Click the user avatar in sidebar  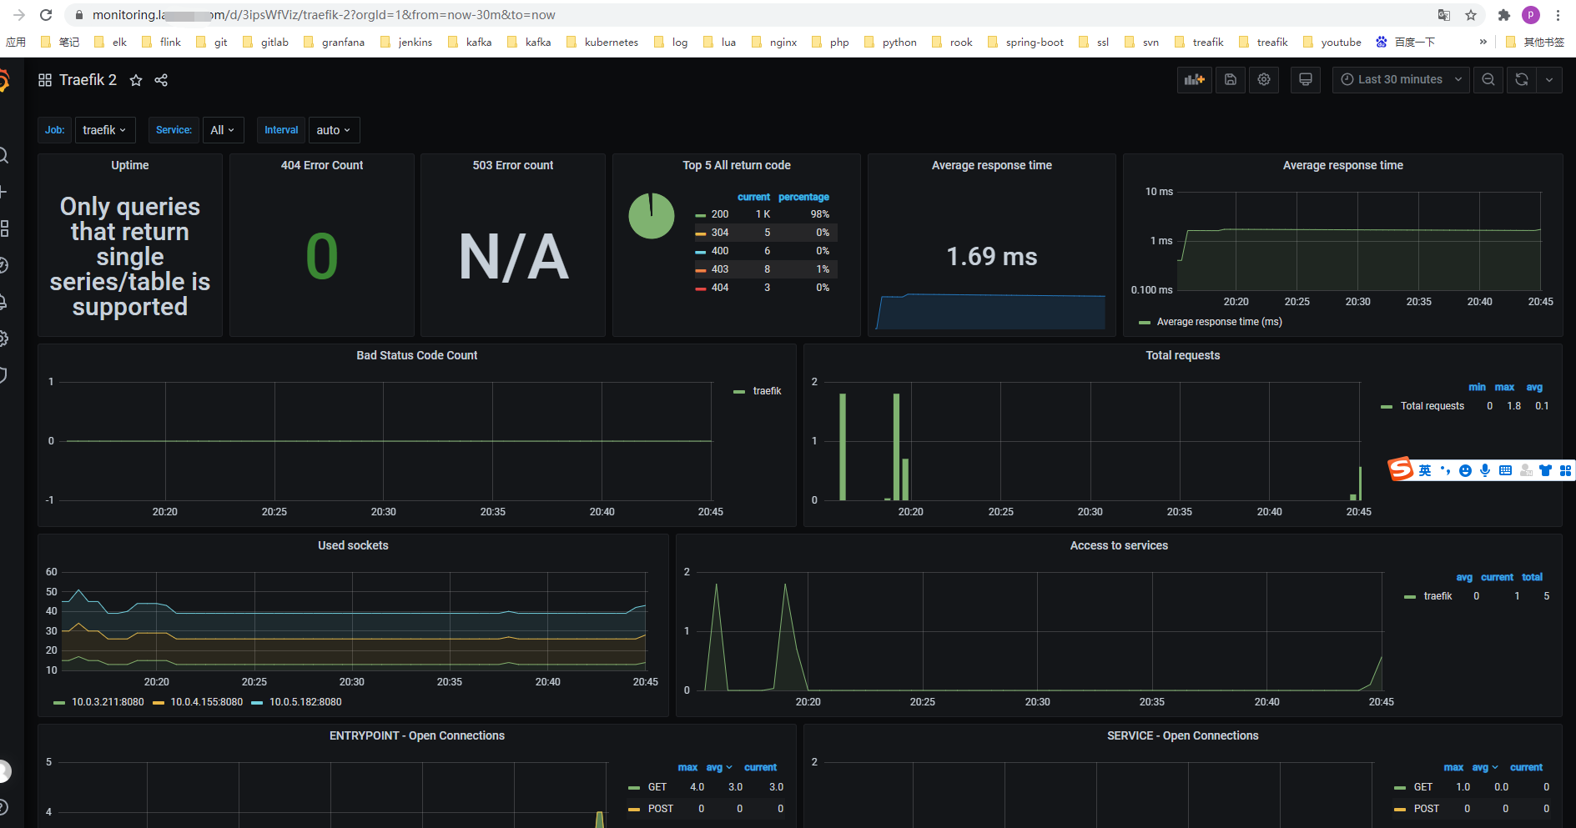tap(4, 771)
